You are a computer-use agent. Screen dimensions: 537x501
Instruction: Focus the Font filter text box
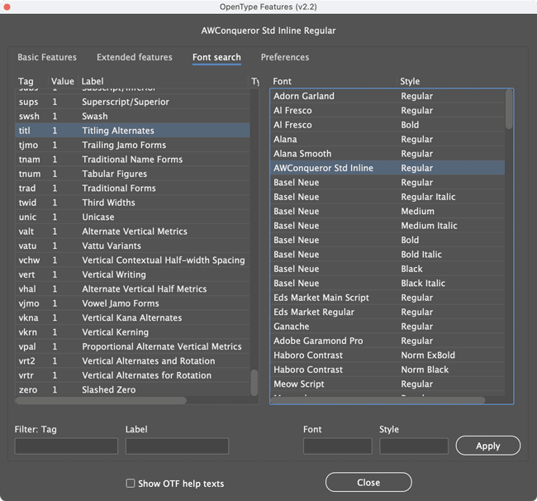(337, 446)
